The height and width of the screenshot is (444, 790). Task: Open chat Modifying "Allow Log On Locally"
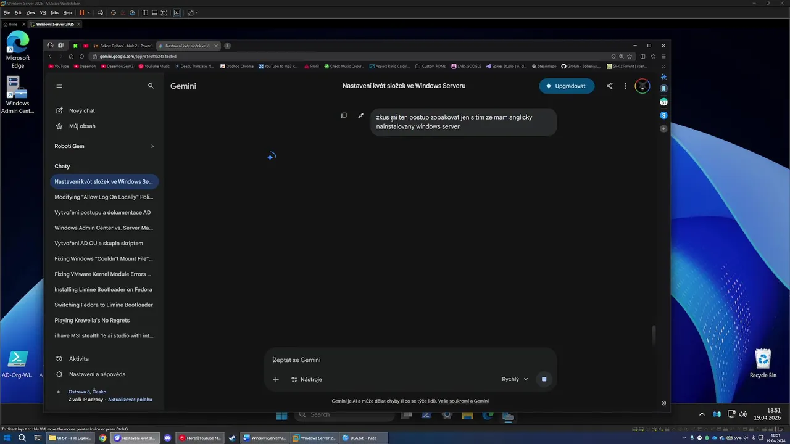click(x=104, y=197)
